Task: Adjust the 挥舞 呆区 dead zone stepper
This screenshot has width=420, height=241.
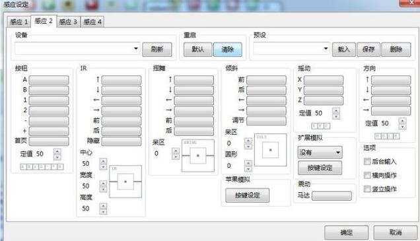Action: [176, 154]
